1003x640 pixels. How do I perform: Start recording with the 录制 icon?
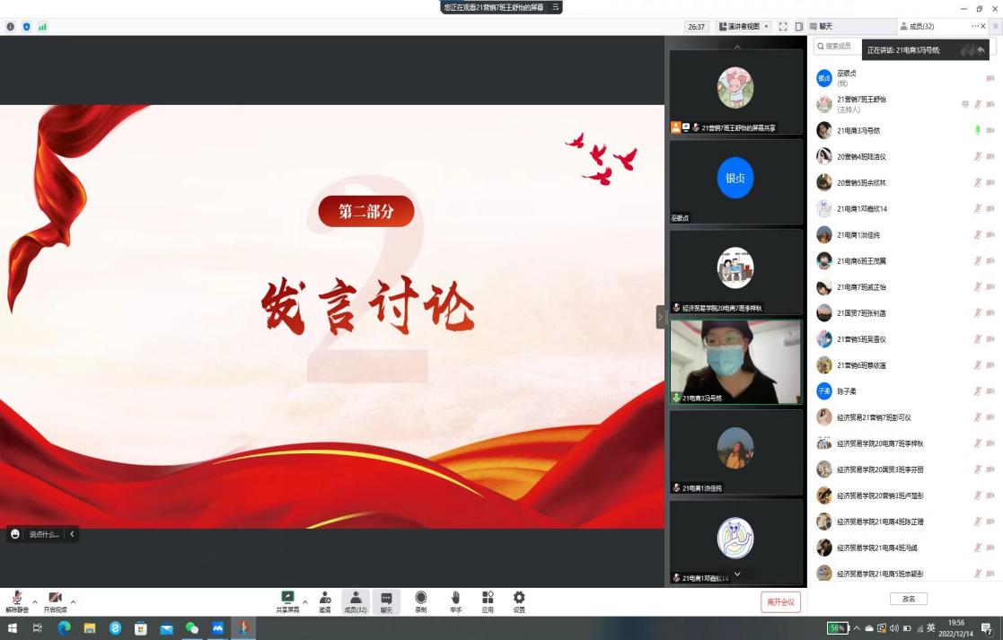[x=420, y=598]
